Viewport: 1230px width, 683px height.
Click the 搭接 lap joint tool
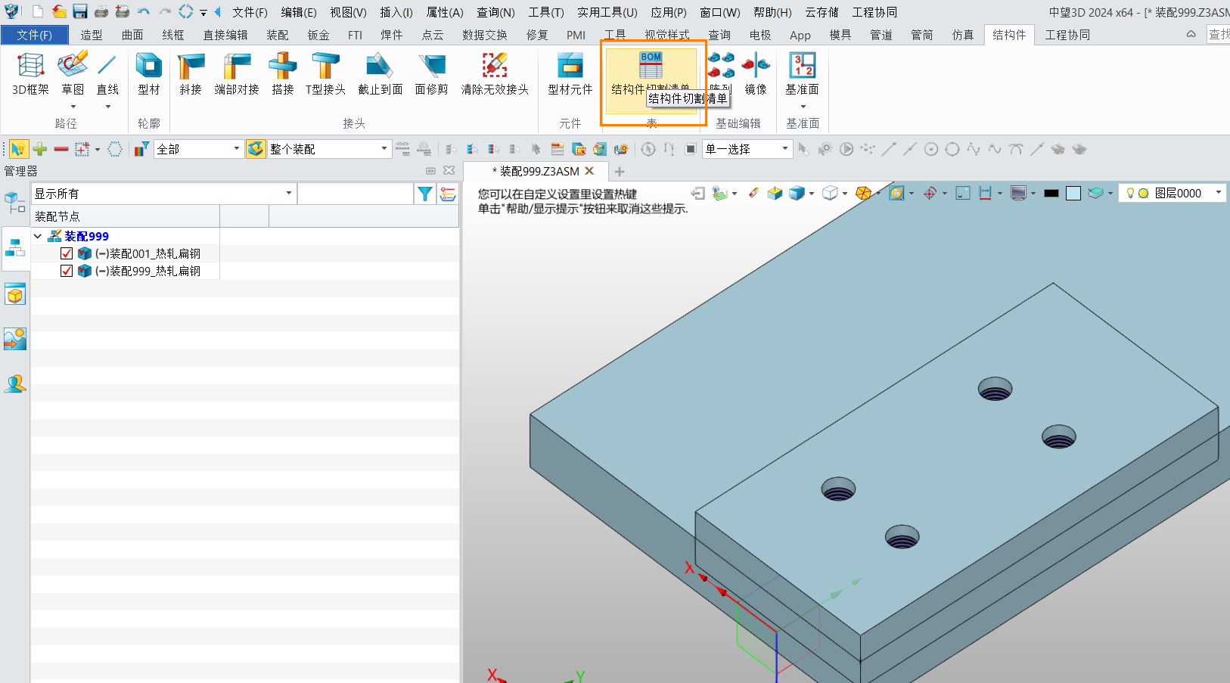coord(283,73)
